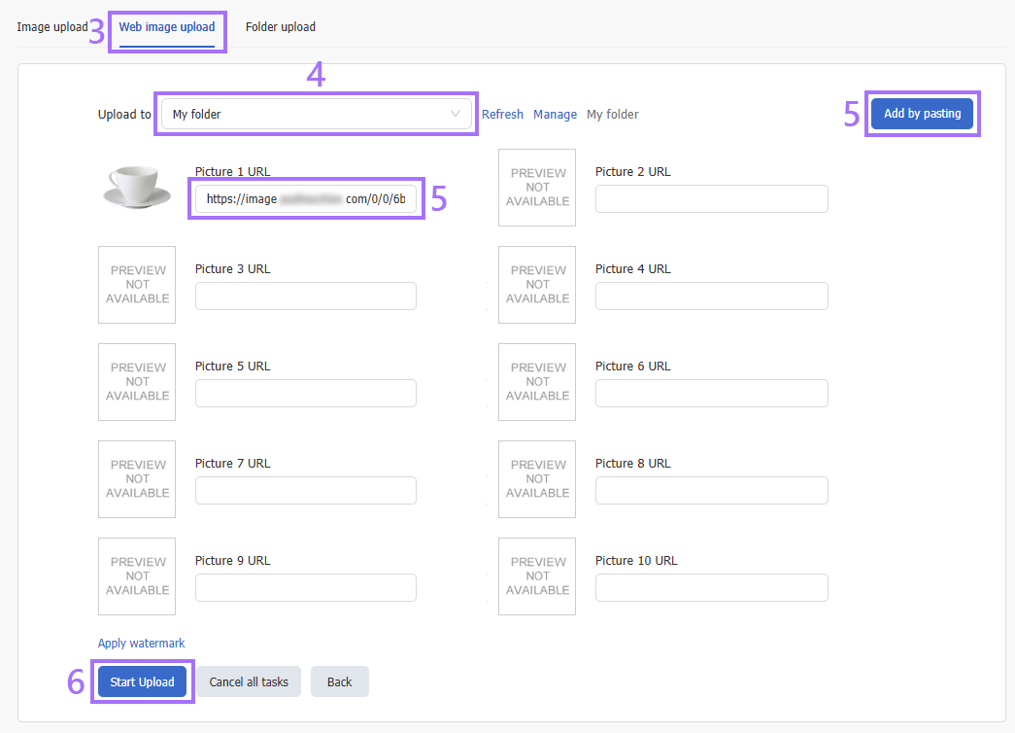This screenshot has width=1015, height=733.
Task: Click the Picture 2 URL input
Action: tap(711, 199)
